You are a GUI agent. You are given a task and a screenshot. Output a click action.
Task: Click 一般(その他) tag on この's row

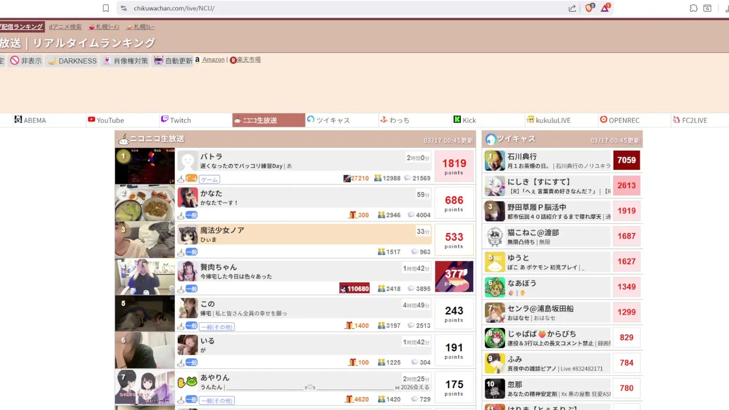[217, 327]
